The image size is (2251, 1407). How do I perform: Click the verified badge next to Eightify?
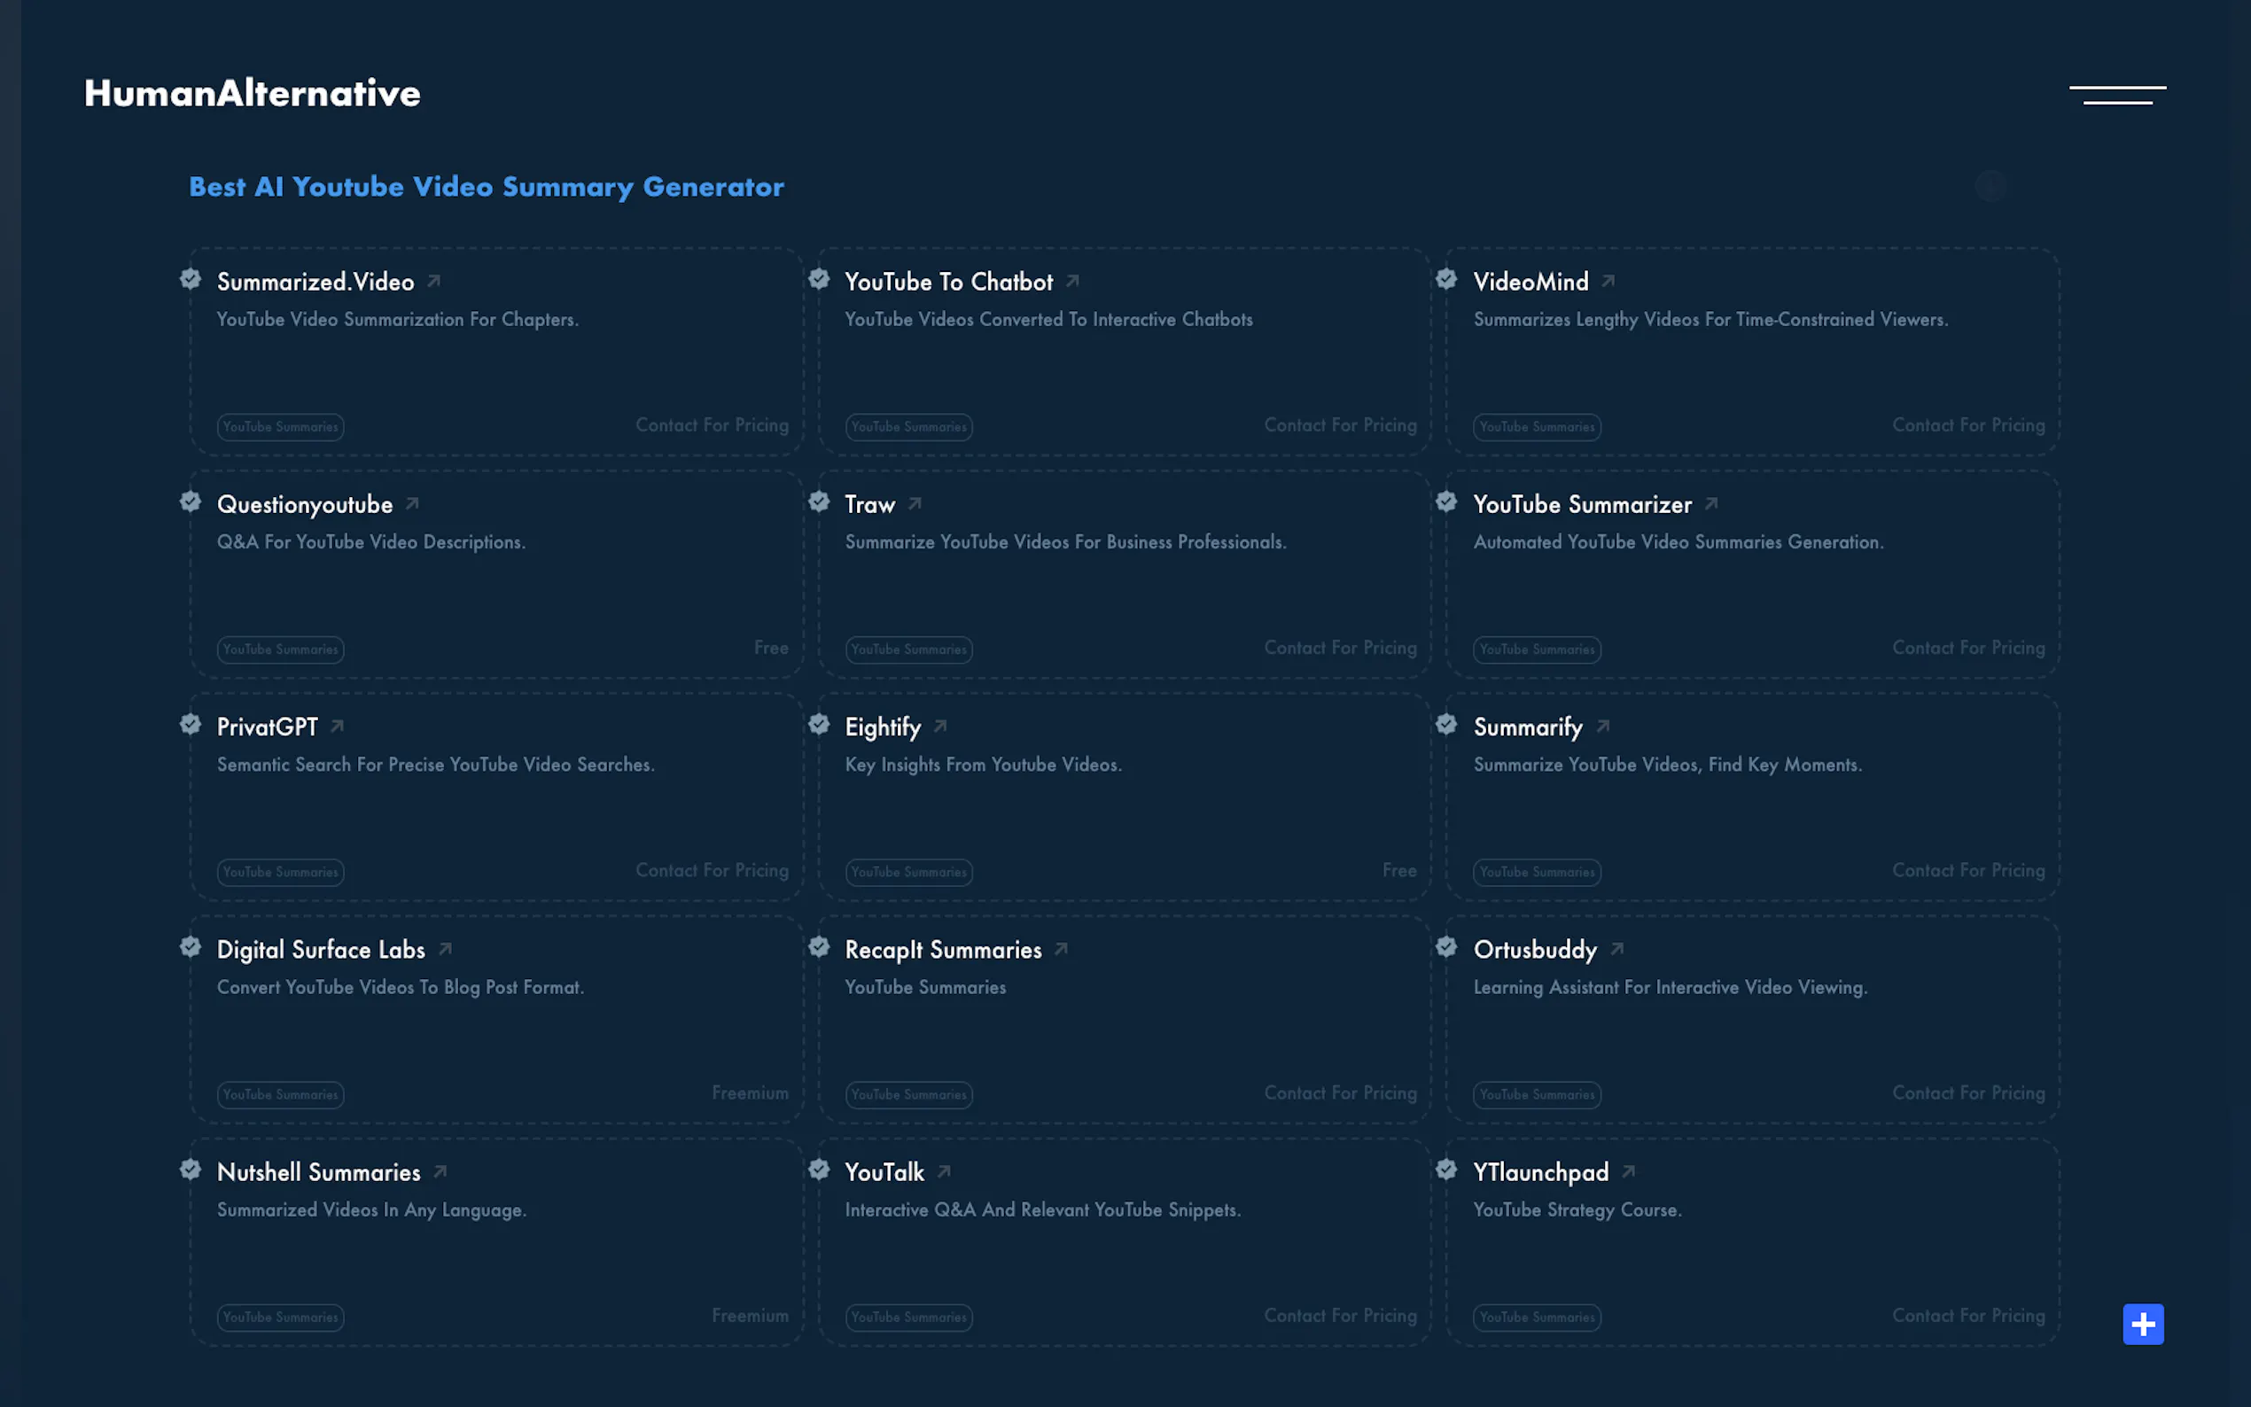tap(819, 725)
